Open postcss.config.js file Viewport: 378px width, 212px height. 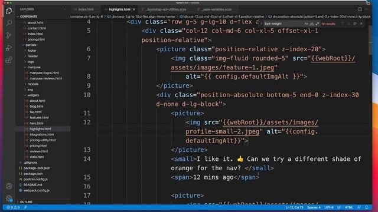click(35, 179)
